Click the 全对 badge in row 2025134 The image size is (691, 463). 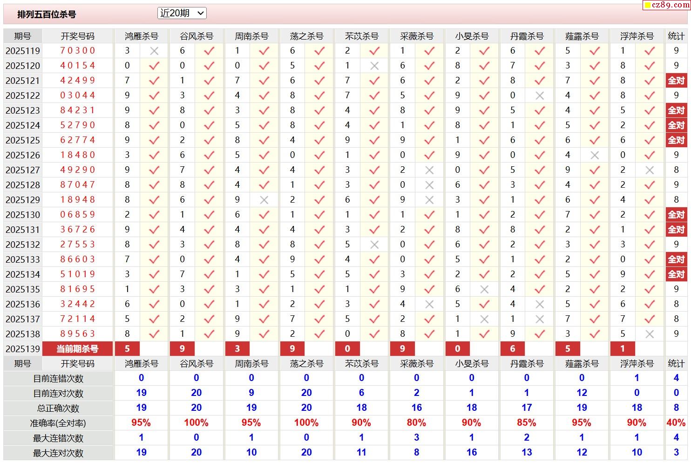[676, 274]
